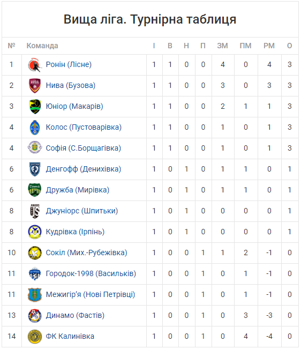Click the Ронін (Лісне) team logo
Viewport: 301px width, 349px height.
pos(35,65)
